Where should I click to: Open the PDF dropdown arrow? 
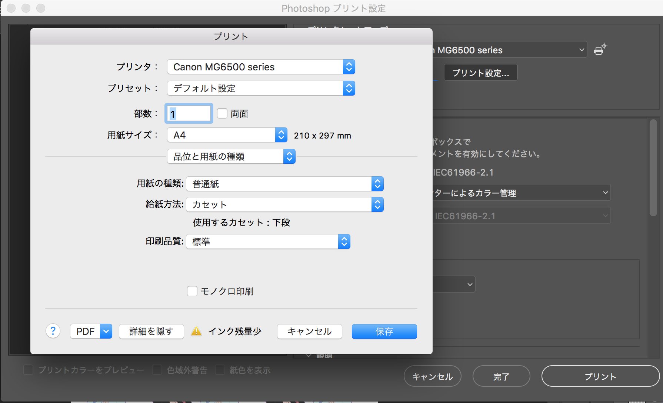106,331
